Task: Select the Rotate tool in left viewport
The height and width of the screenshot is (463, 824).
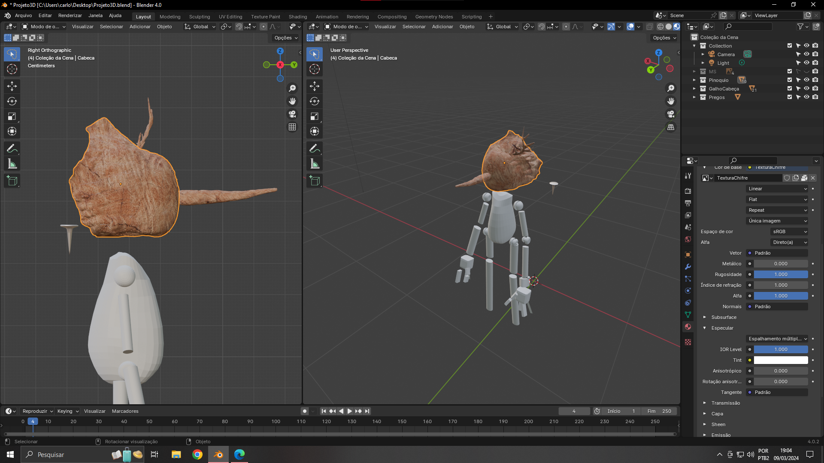Action: click(x=12, y=102)
